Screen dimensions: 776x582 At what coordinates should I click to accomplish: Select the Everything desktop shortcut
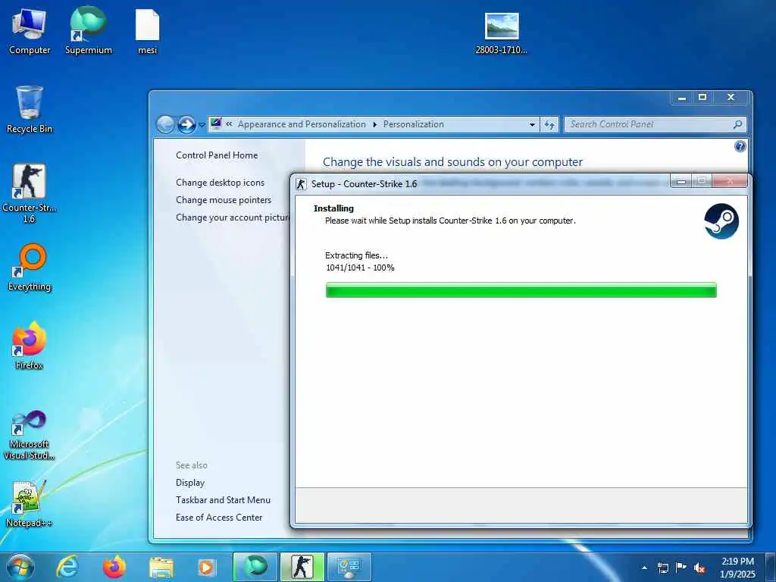(x=30, y=268)
